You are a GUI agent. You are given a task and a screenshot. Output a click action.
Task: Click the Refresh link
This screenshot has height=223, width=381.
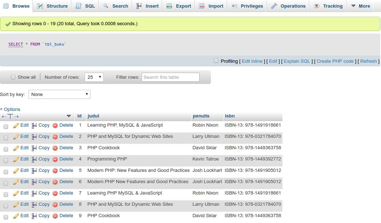pyautogui.click(x=368, y=61)
